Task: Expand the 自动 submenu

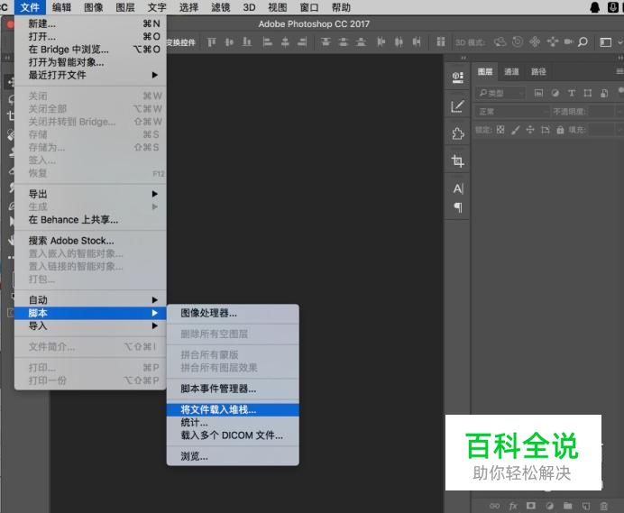Action: [x=90, y=300]
